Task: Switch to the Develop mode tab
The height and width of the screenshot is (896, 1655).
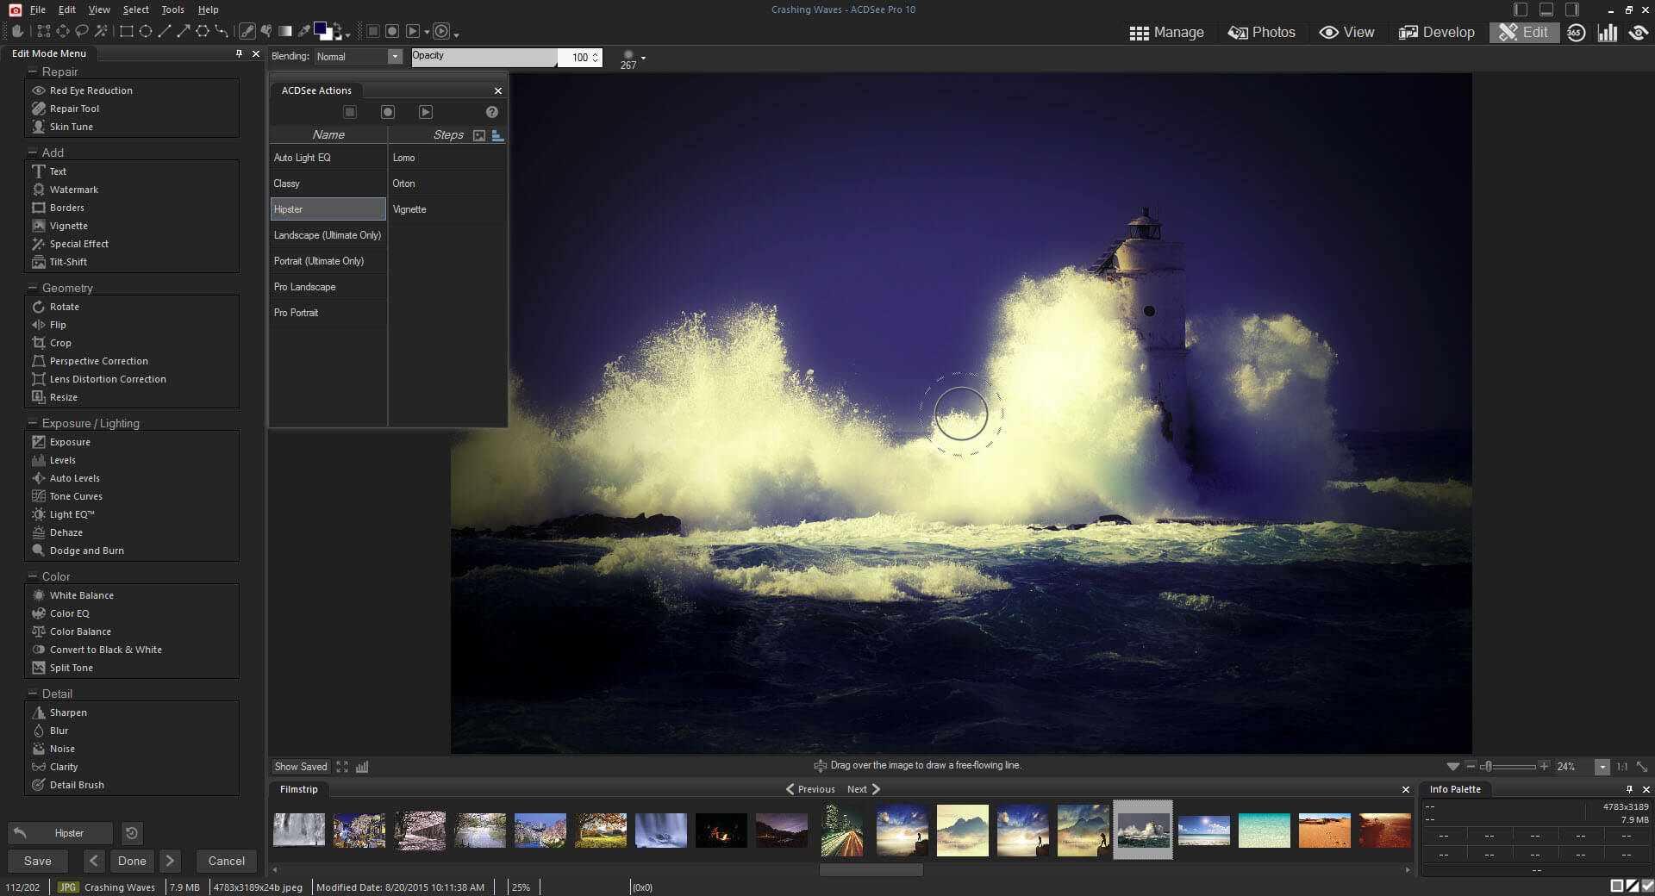Action: pyautogui.click(x=1436, y=32)
